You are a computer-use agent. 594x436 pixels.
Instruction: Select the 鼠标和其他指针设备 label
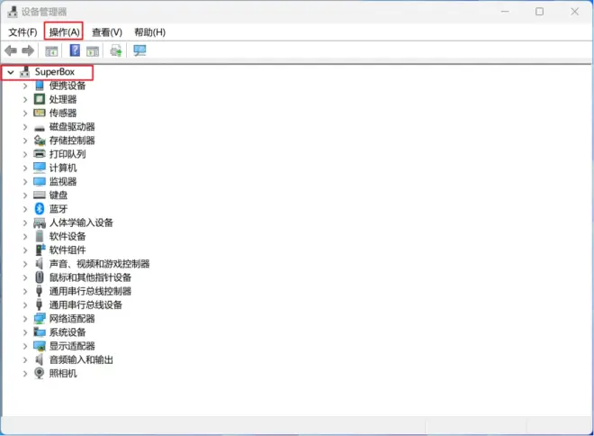click(90, 277)
